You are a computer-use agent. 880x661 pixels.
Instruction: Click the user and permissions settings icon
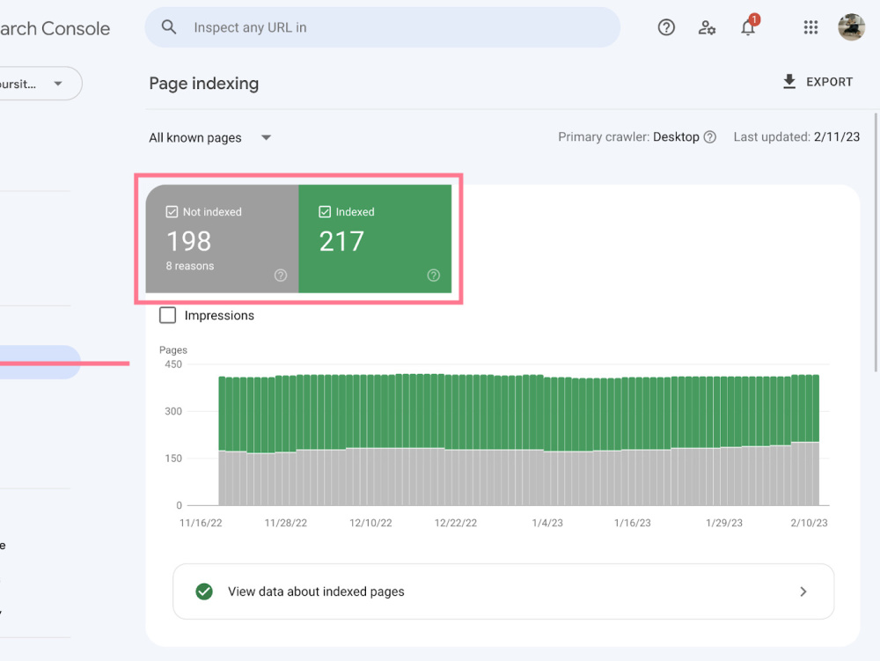[x=707, y=27]
